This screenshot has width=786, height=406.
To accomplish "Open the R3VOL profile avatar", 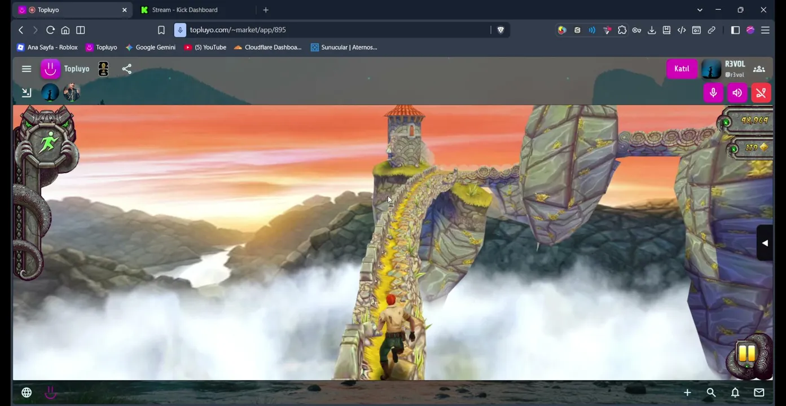I will [711, 69].
